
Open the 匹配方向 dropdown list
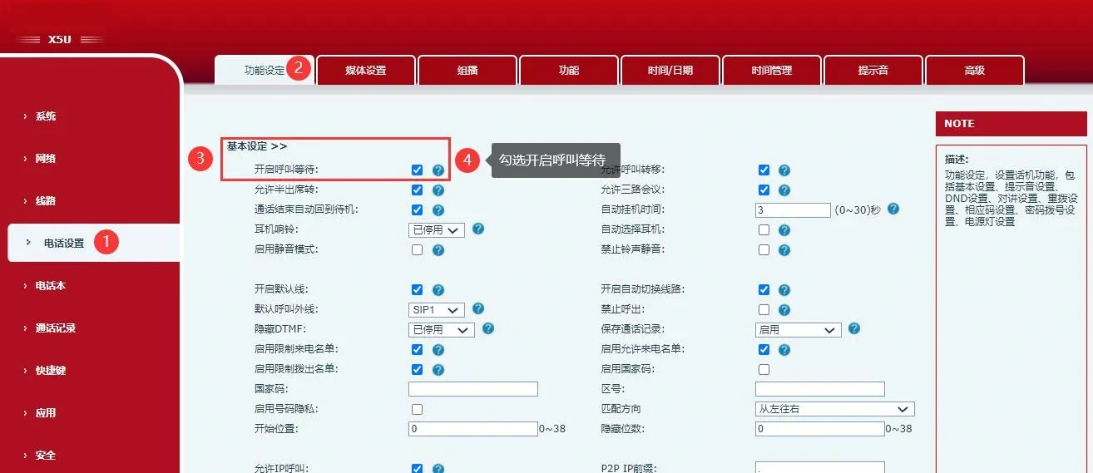click(x=834, y=409)
